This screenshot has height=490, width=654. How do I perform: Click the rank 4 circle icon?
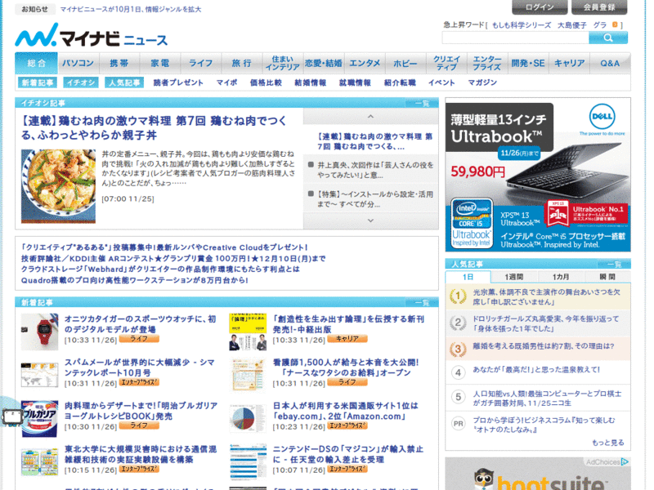(x=458, y=372)
